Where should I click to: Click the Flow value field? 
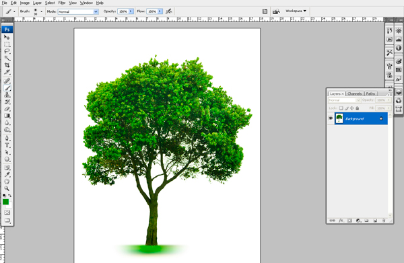coord(152,11)
